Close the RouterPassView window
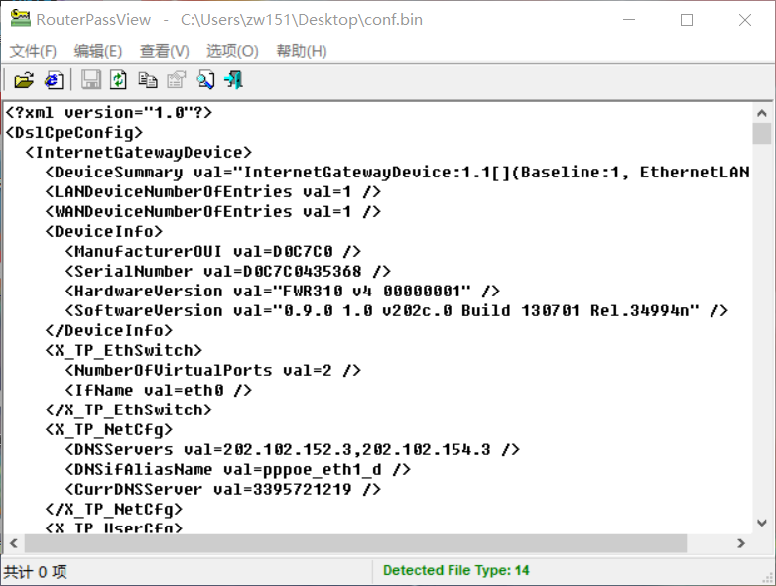This screenshot has width=776, height=586. click(x=745, y=20)
